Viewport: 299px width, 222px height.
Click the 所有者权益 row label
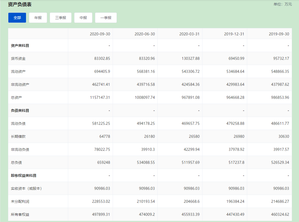(x=20, y=214)
